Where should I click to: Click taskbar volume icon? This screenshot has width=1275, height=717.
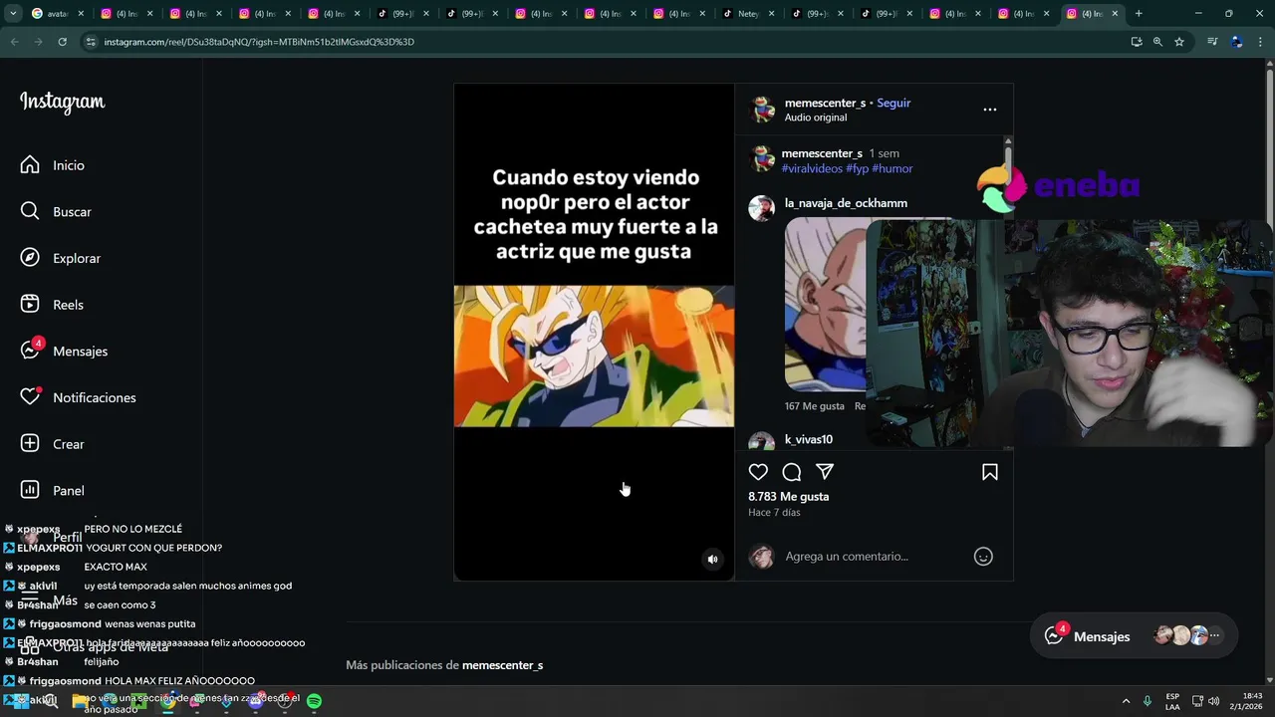(x=1213, y=701)
